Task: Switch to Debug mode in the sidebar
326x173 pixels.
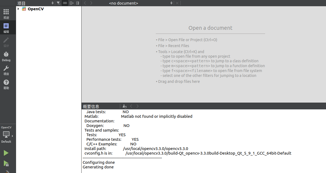Action: [x=6, y=56]
